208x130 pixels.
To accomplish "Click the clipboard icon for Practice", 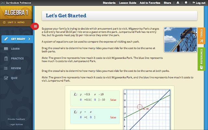I will [x=6, y=58].
